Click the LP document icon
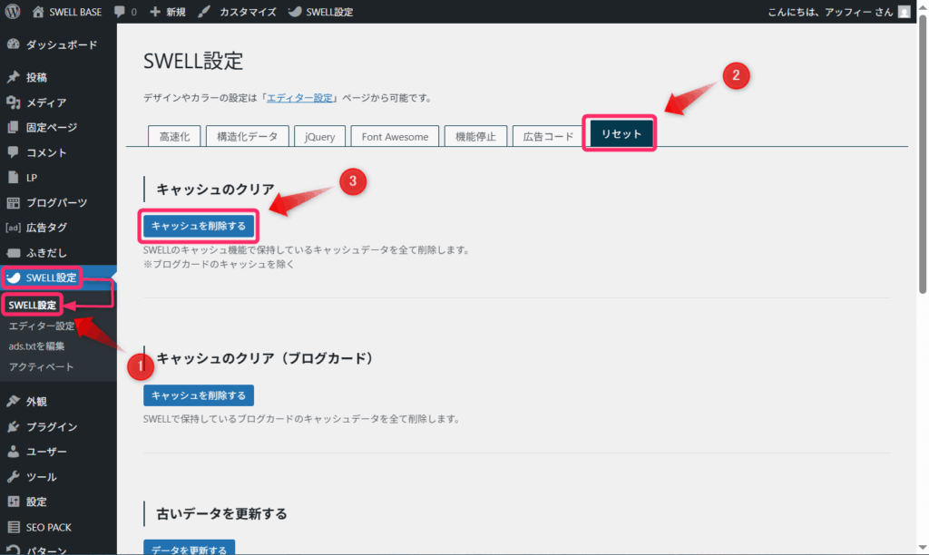929x555 pixels. click(x=13, y=177)
